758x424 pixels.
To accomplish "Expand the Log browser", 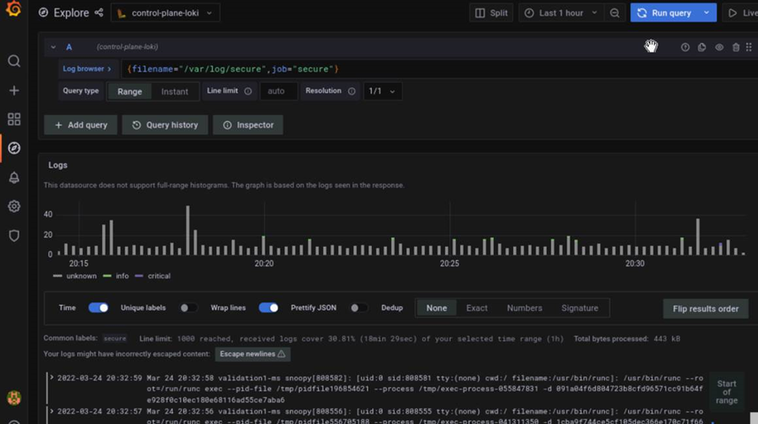I will tap(86, 68).
